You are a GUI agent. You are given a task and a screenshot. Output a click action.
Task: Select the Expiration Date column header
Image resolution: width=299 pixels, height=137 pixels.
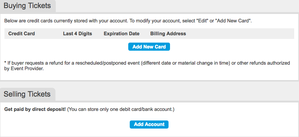point(122,34)
